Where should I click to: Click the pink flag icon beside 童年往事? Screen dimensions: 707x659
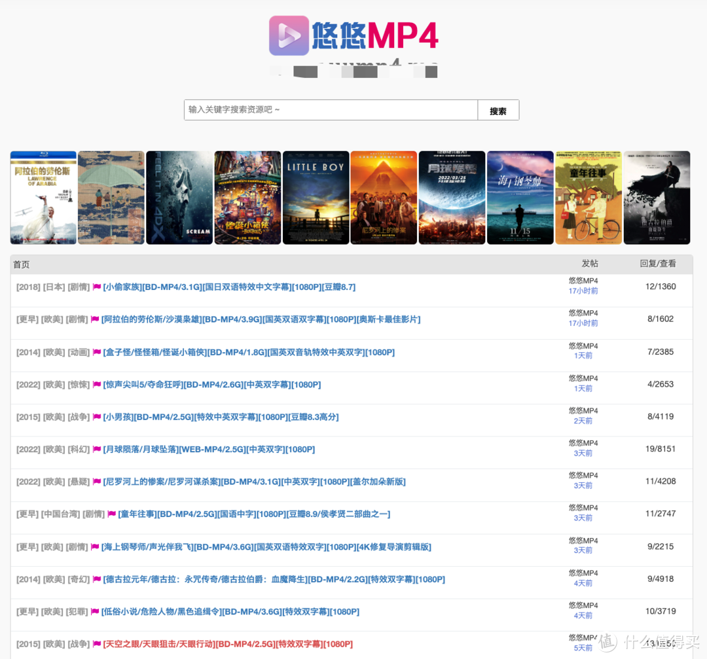click(x=111, y=514)
